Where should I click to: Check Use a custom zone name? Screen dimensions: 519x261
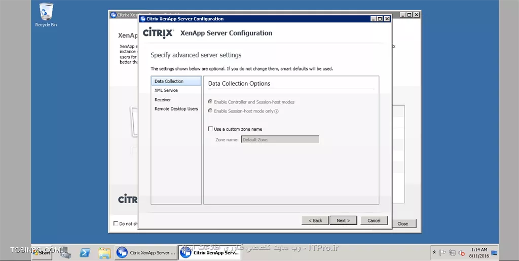210,129
